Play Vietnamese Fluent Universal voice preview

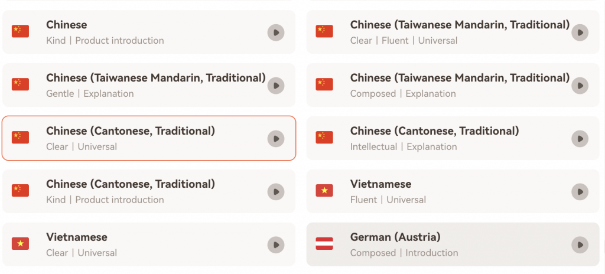580,192
